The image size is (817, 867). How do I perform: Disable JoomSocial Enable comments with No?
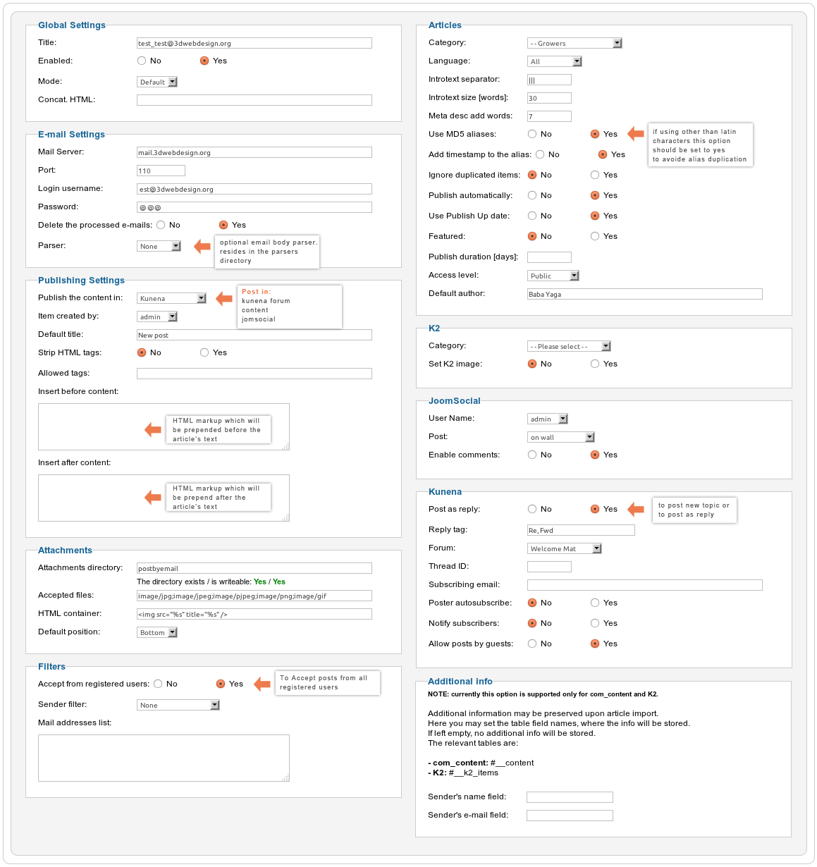click(x=532, y=455)
